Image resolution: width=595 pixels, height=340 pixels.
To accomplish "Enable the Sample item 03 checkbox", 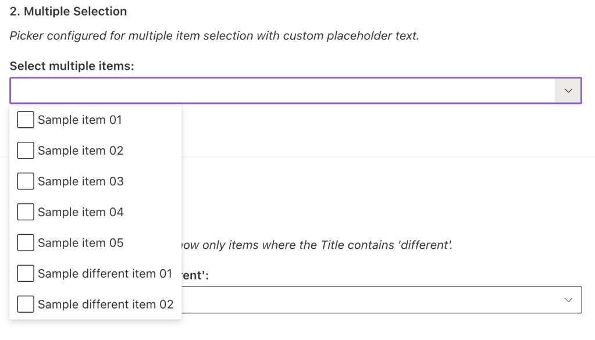I will coord(26,181).
